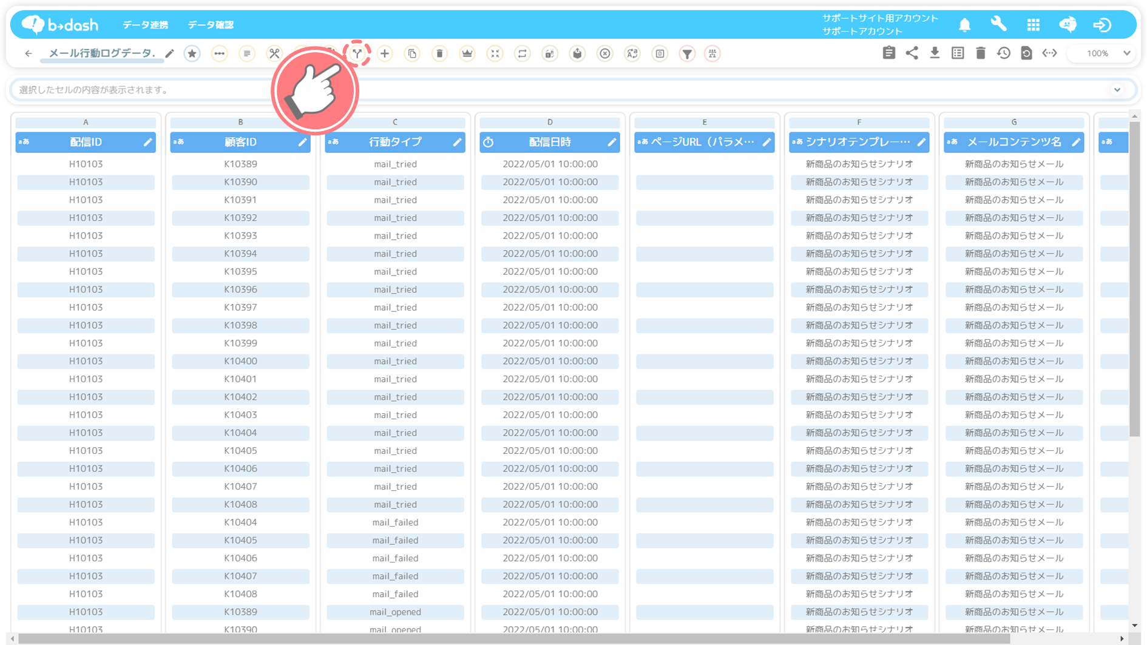Click the character conversion toolbar icon
The height and width of the screenshot is (645, 1147).
pos(632,53)
